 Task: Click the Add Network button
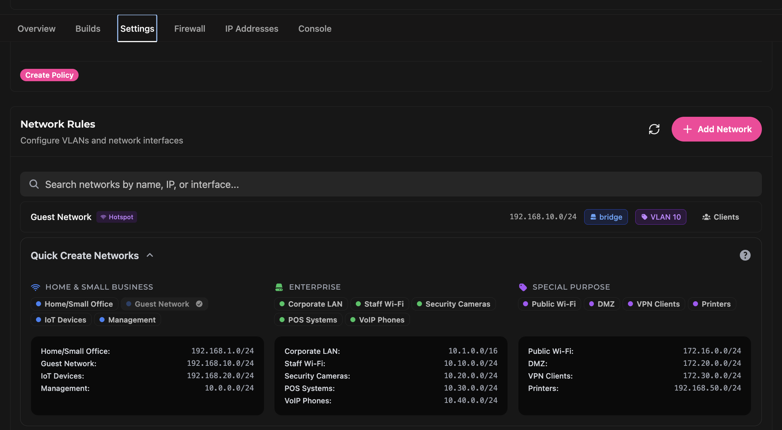(716, 129)
